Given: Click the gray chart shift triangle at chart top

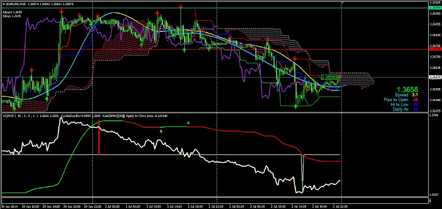Looking at the screenshot, I should (342, 3).
